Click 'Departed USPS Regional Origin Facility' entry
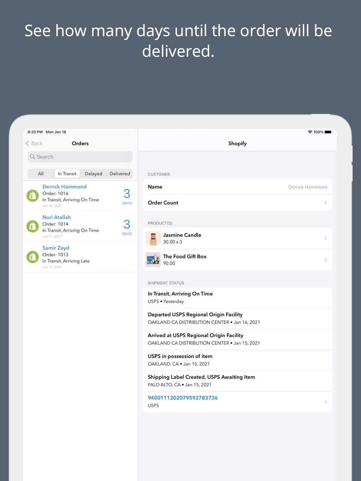Screen dimensions: 361x481 pos(195,314)
